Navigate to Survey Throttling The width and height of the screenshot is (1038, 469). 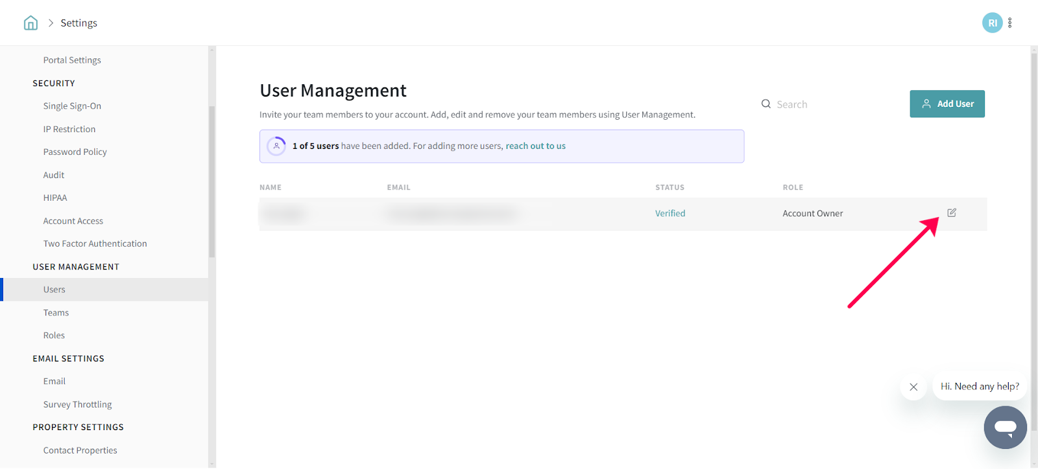77,405
